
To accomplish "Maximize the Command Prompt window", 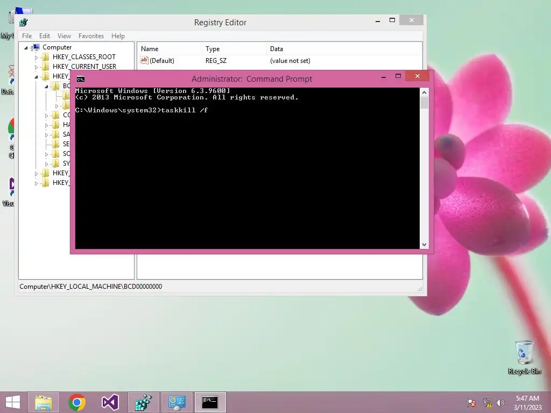I will tap(398, 76).
